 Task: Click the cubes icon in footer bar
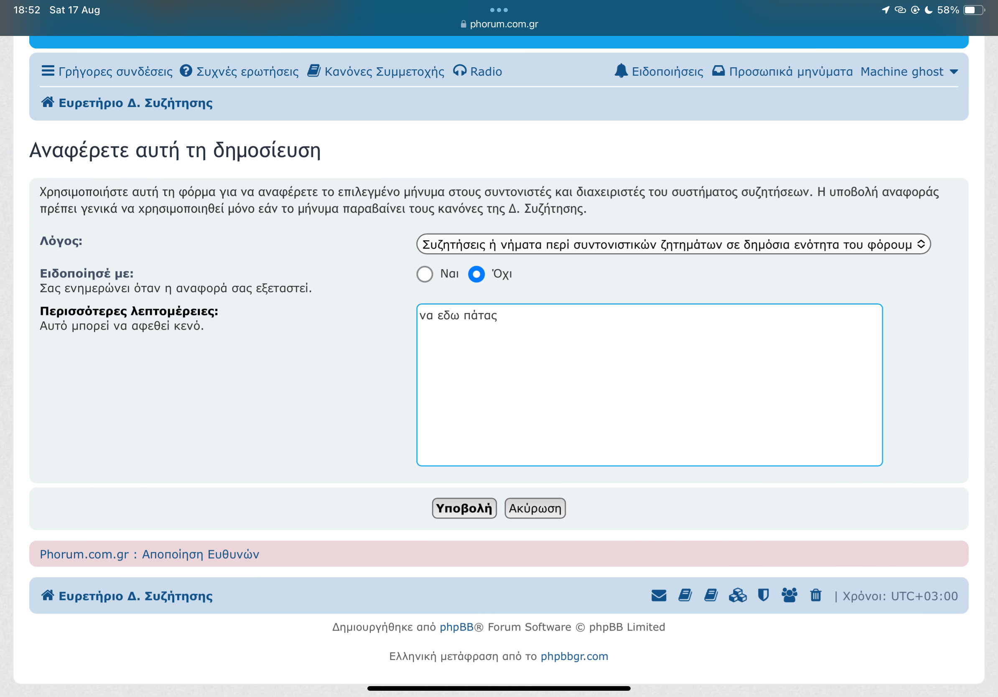pos(737,595)
